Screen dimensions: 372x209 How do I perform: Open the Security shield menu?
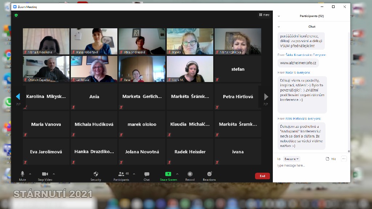(x=96, y=175)
